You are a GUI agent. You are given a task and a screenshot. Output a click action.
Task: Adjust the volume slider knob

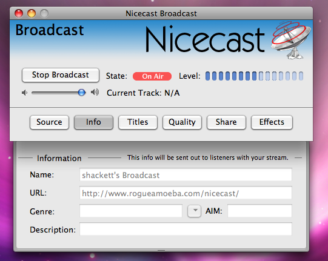(82, 93)
